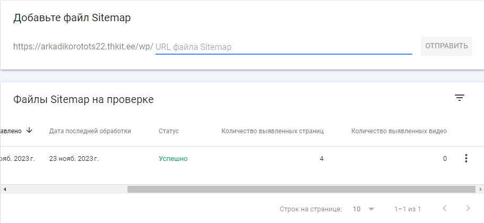Click the horizontal scrollbar right arrow
The width and height of the screenshot is (484, 223).
click(x=481, y=189)
